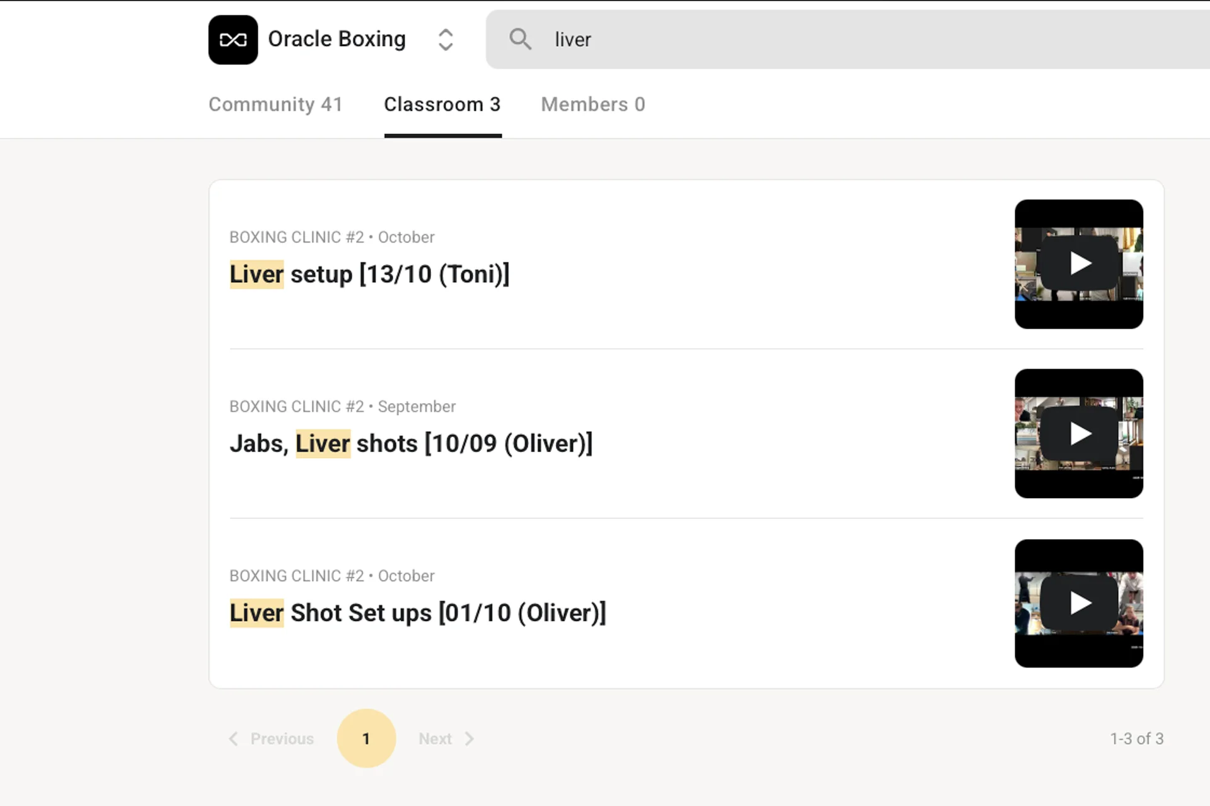The image size is (1210, 806).
Task: Open the Members tab
Action: [592, 104]
